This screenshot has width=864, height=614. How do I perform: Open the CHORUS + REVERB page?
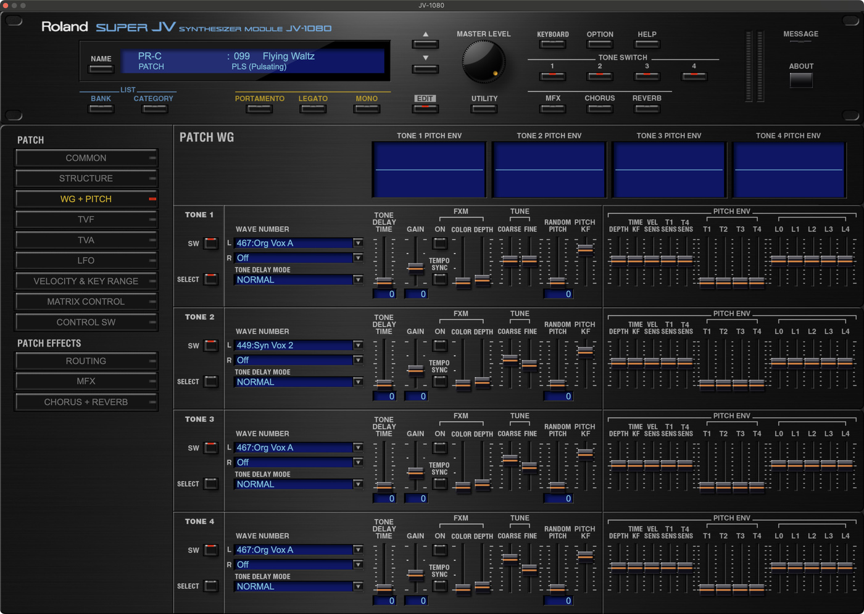(x=86, y=402)
